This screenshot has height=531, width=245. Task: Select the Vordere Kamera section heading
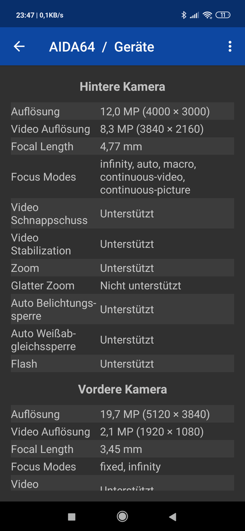click(123, 389)
